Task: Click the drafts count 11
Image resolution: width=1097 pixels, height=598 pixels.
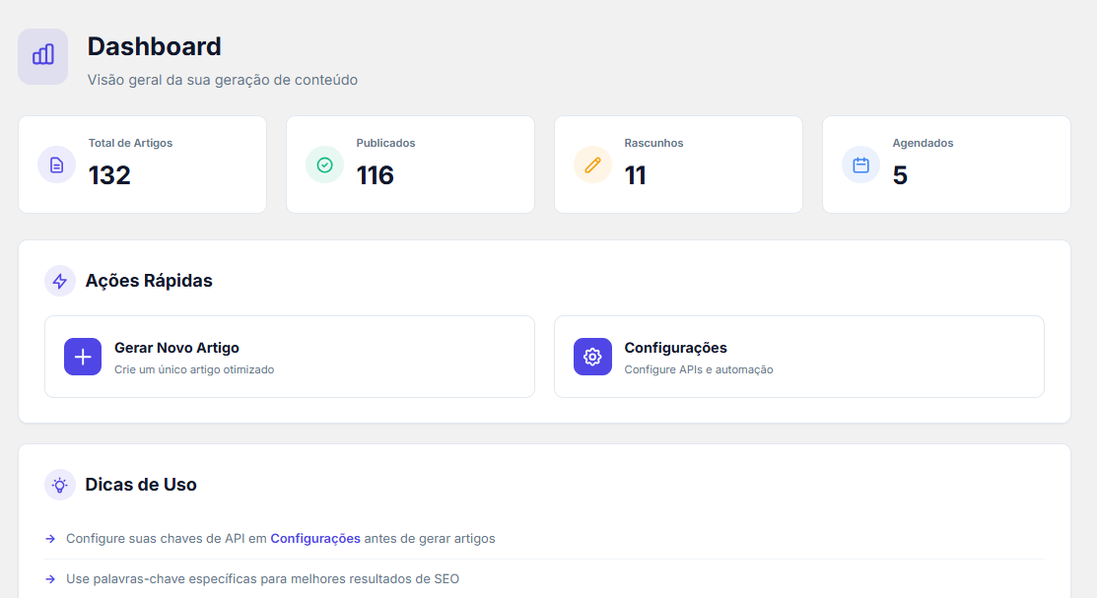Action: (x=635, y=175)
